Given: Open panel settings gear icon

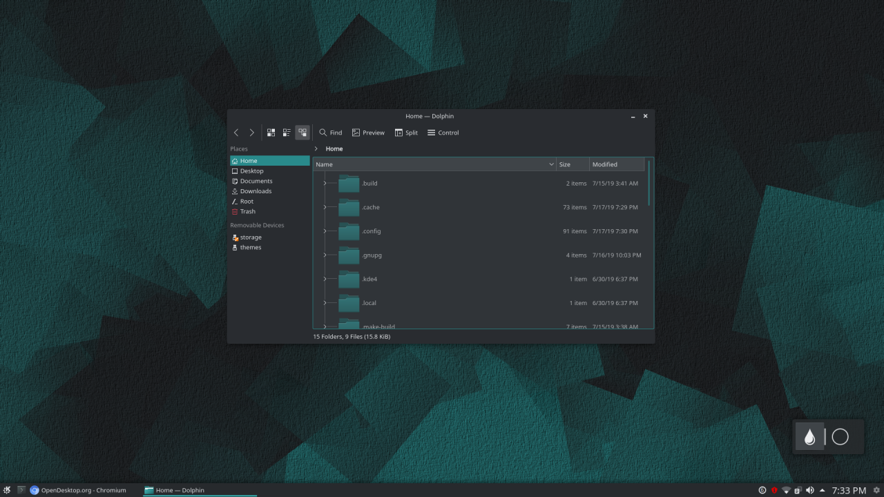Looking at the screenshot, I should pyautogui.click(x=876, y=490).
